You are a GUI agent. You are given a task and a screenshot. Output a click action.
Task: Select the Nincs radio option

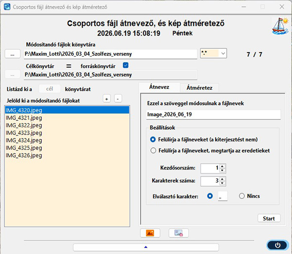[x=242, y=196]
